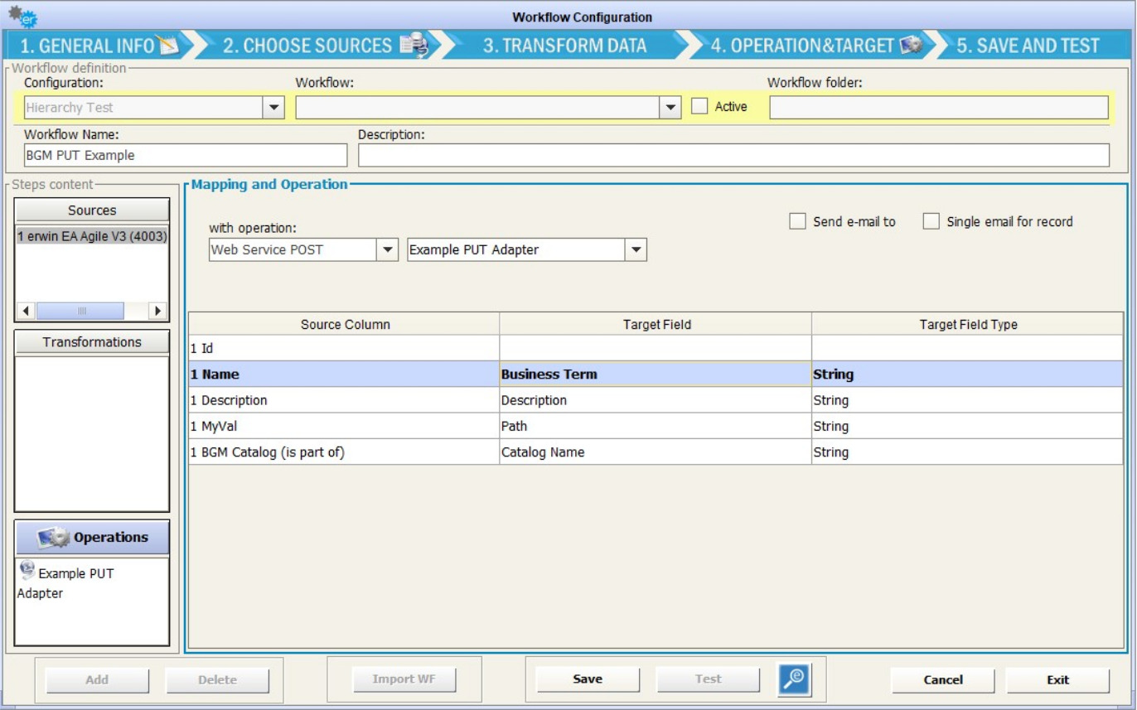The image size is (1137, 710).
Task: Click the Operations header gear icon
Action: (54, 538)
